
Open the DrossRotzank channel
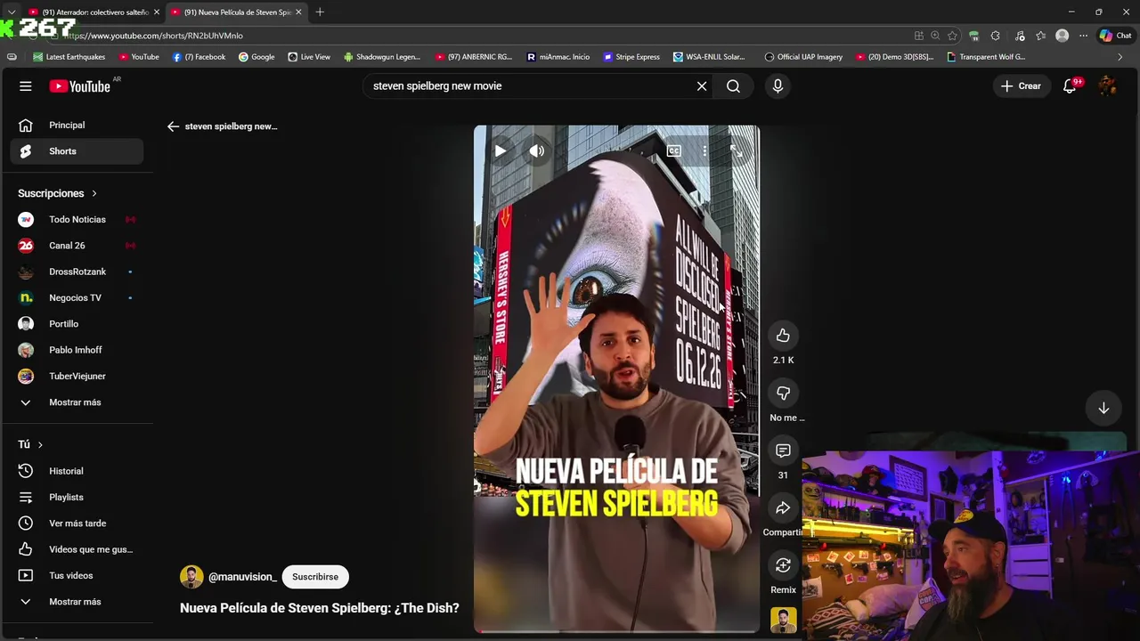[77, 272]
